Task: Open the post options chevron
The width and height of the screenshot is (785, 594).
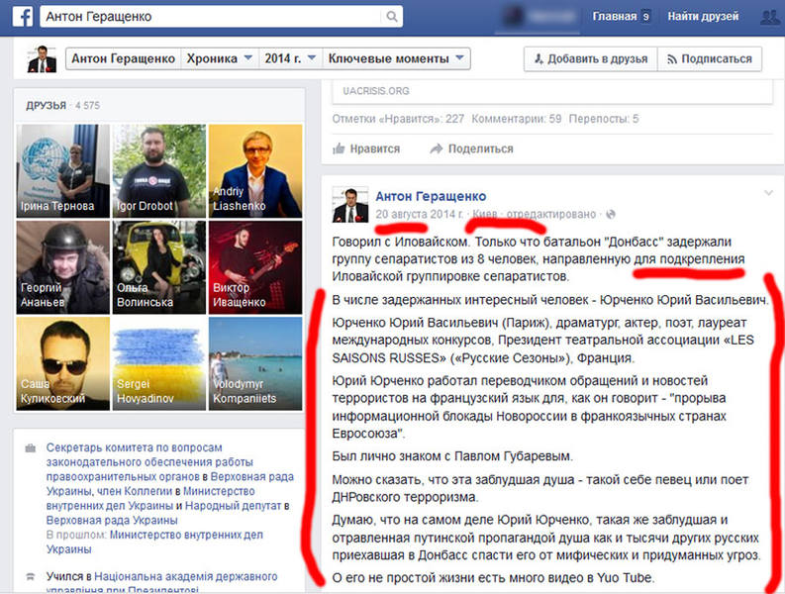Action: click(768, 193)
